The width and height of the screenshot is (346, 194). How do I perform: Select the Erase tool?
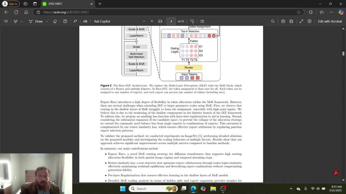(x=55, y=21)
